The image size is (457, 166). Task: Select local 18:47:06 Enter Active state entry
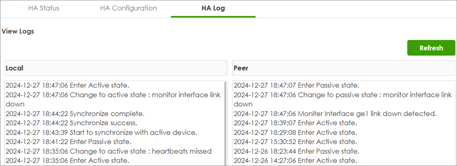click(67, 85)
